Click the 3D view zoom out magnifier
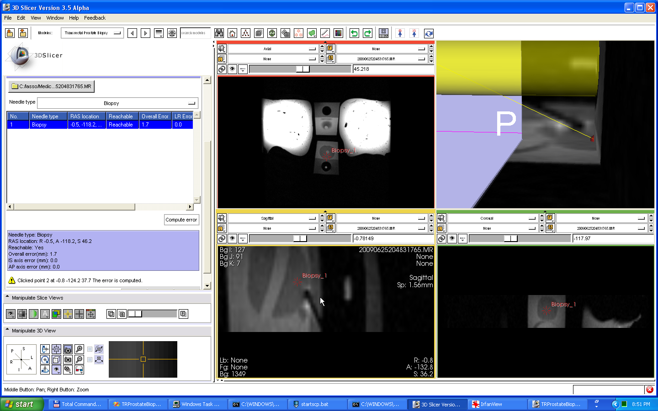The width and height of the screenshot is (658, 411). pos(79,359)
